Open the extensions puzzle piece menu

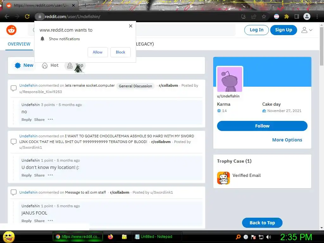[x=287, y=16]
